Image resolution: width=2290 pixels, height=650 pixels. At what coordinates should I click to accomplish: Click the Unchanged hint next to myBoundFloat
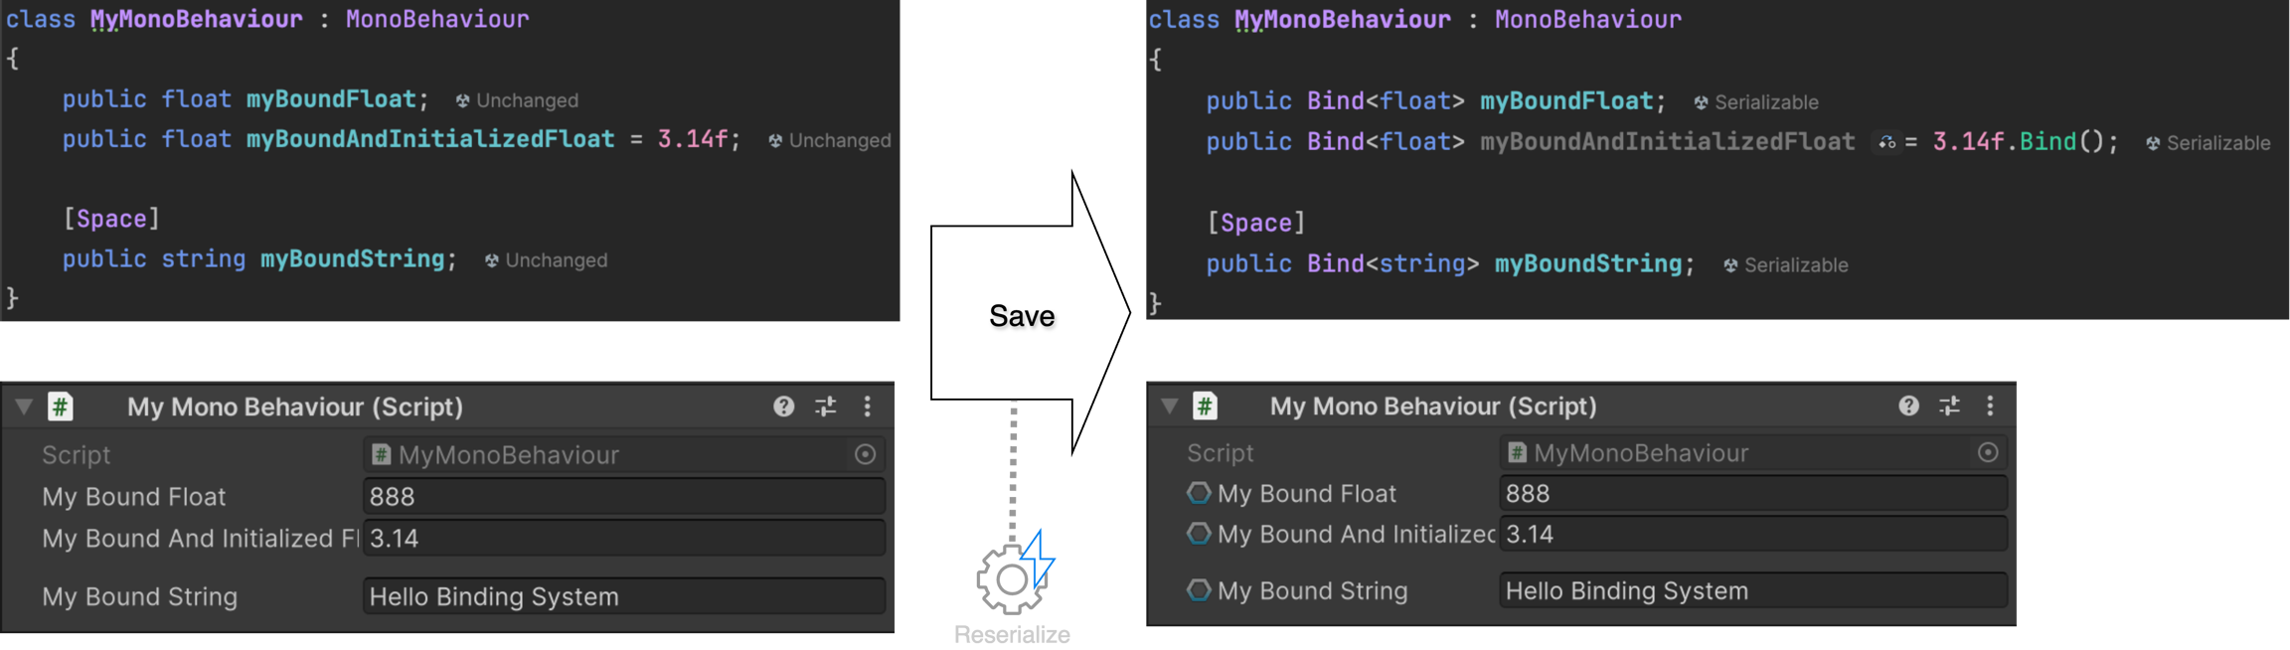[x=517, y=100]
